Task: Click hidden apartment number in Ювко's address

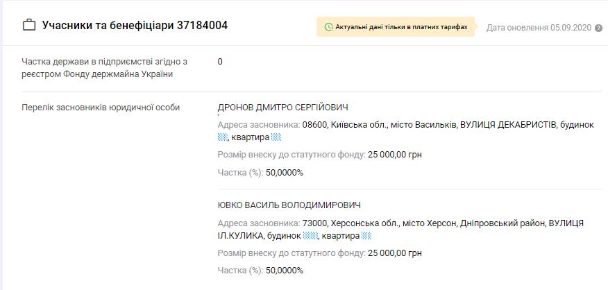Action: (367, 236)
